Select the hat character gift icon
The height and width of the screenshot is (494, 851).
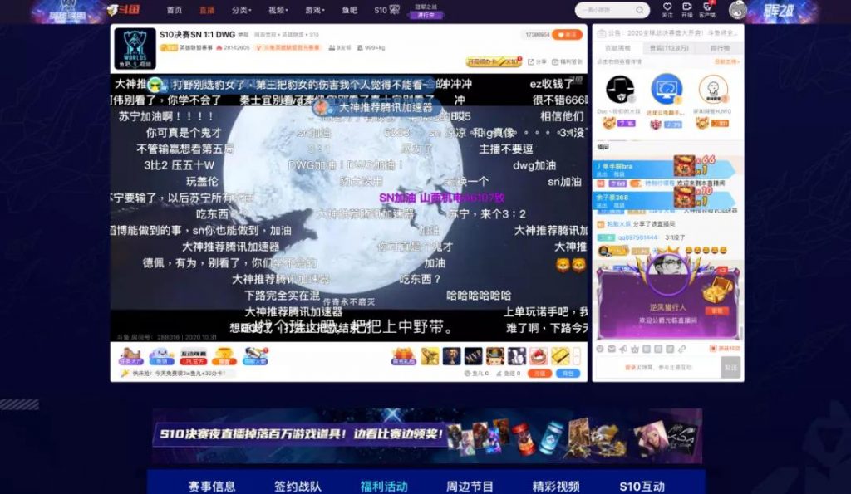tap(495, 356)
